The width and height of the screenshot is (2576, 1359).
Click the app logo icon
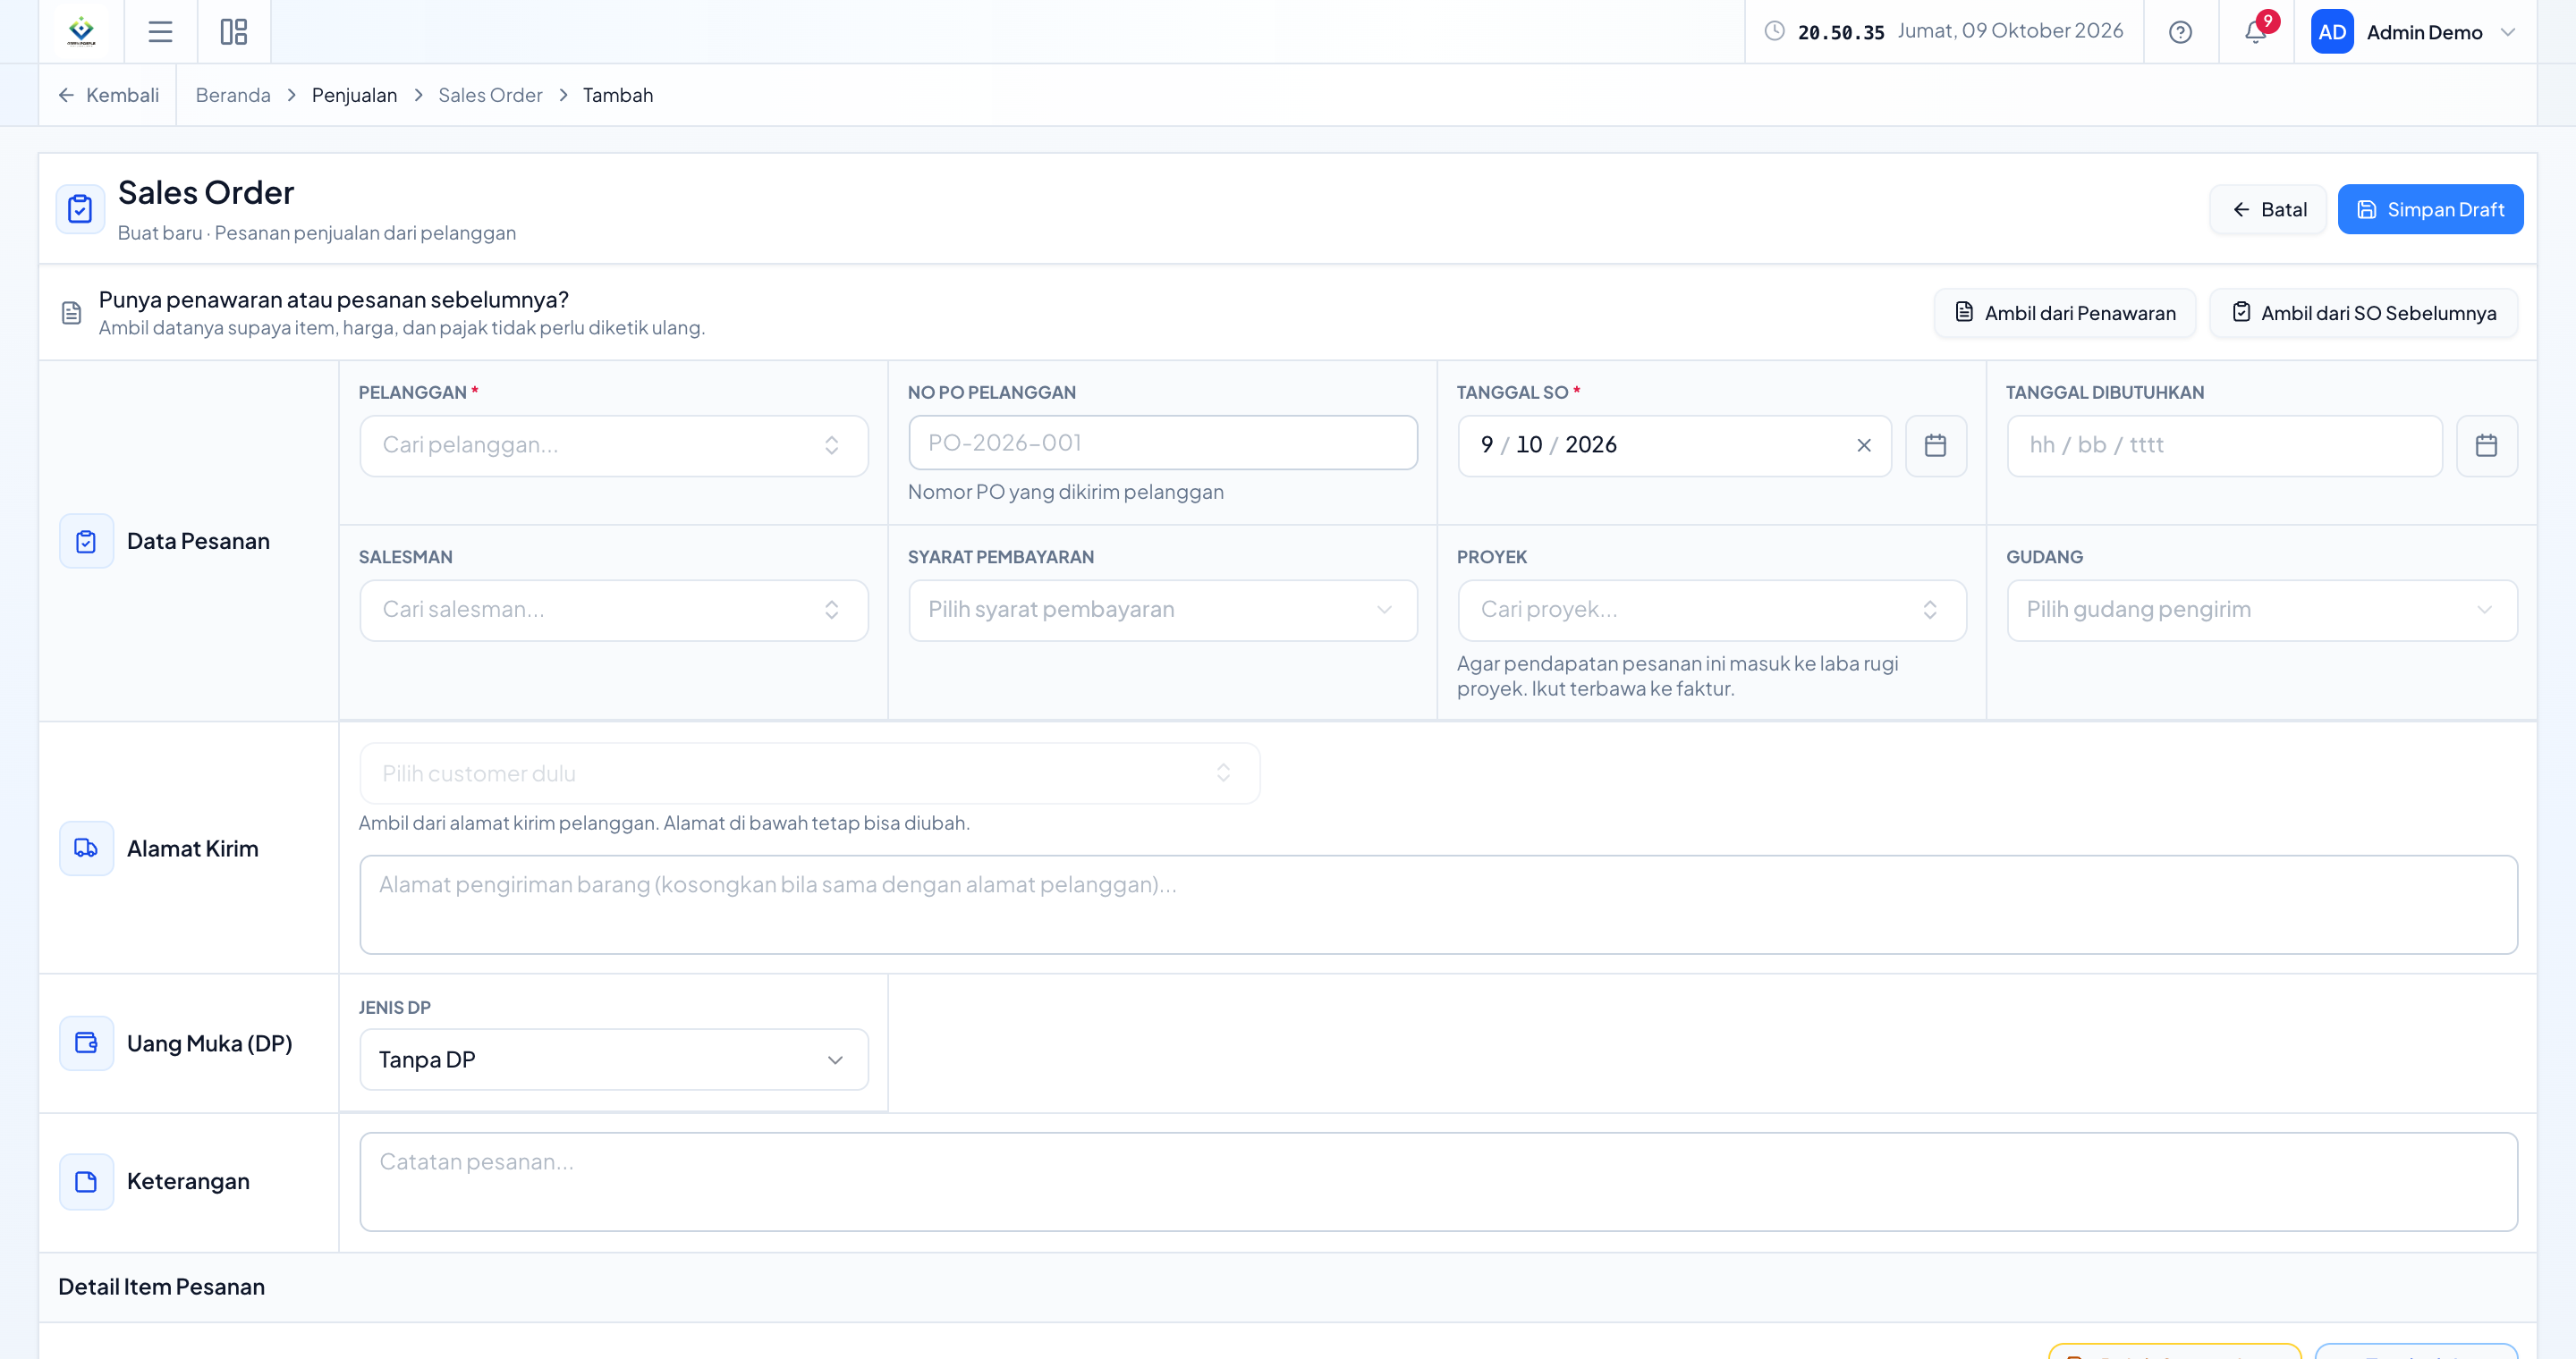click(81, 31)
